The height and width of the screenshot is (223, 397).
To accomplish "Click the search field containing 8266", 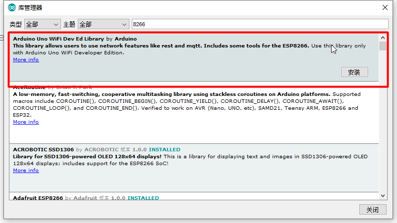I will point(260,24).
